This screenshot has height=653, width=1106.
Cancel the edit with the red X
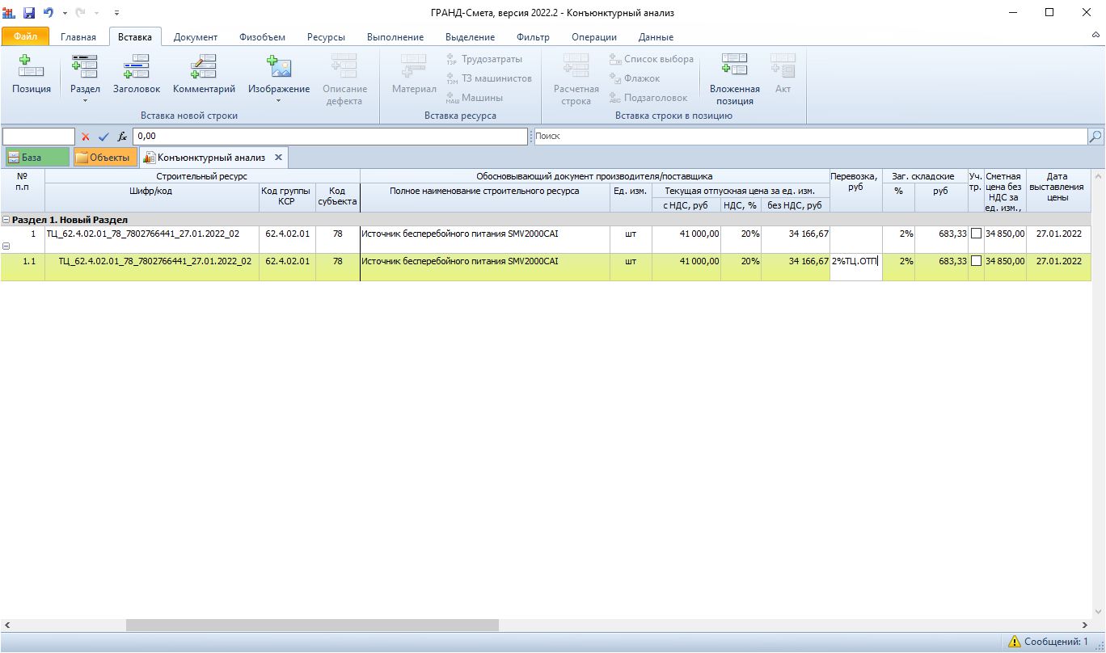86,137
